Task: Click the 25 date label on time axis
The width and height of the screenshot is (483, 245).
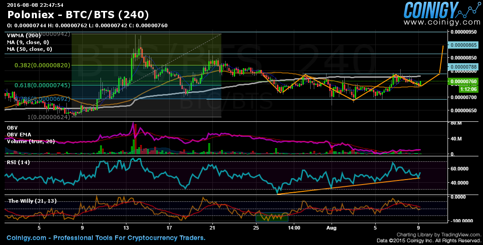Action: point(257,228)
